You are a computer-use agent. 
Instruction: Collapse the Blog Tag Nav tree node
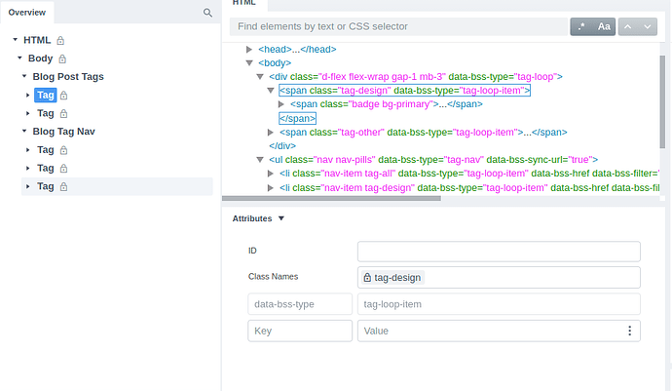point(24,131)
